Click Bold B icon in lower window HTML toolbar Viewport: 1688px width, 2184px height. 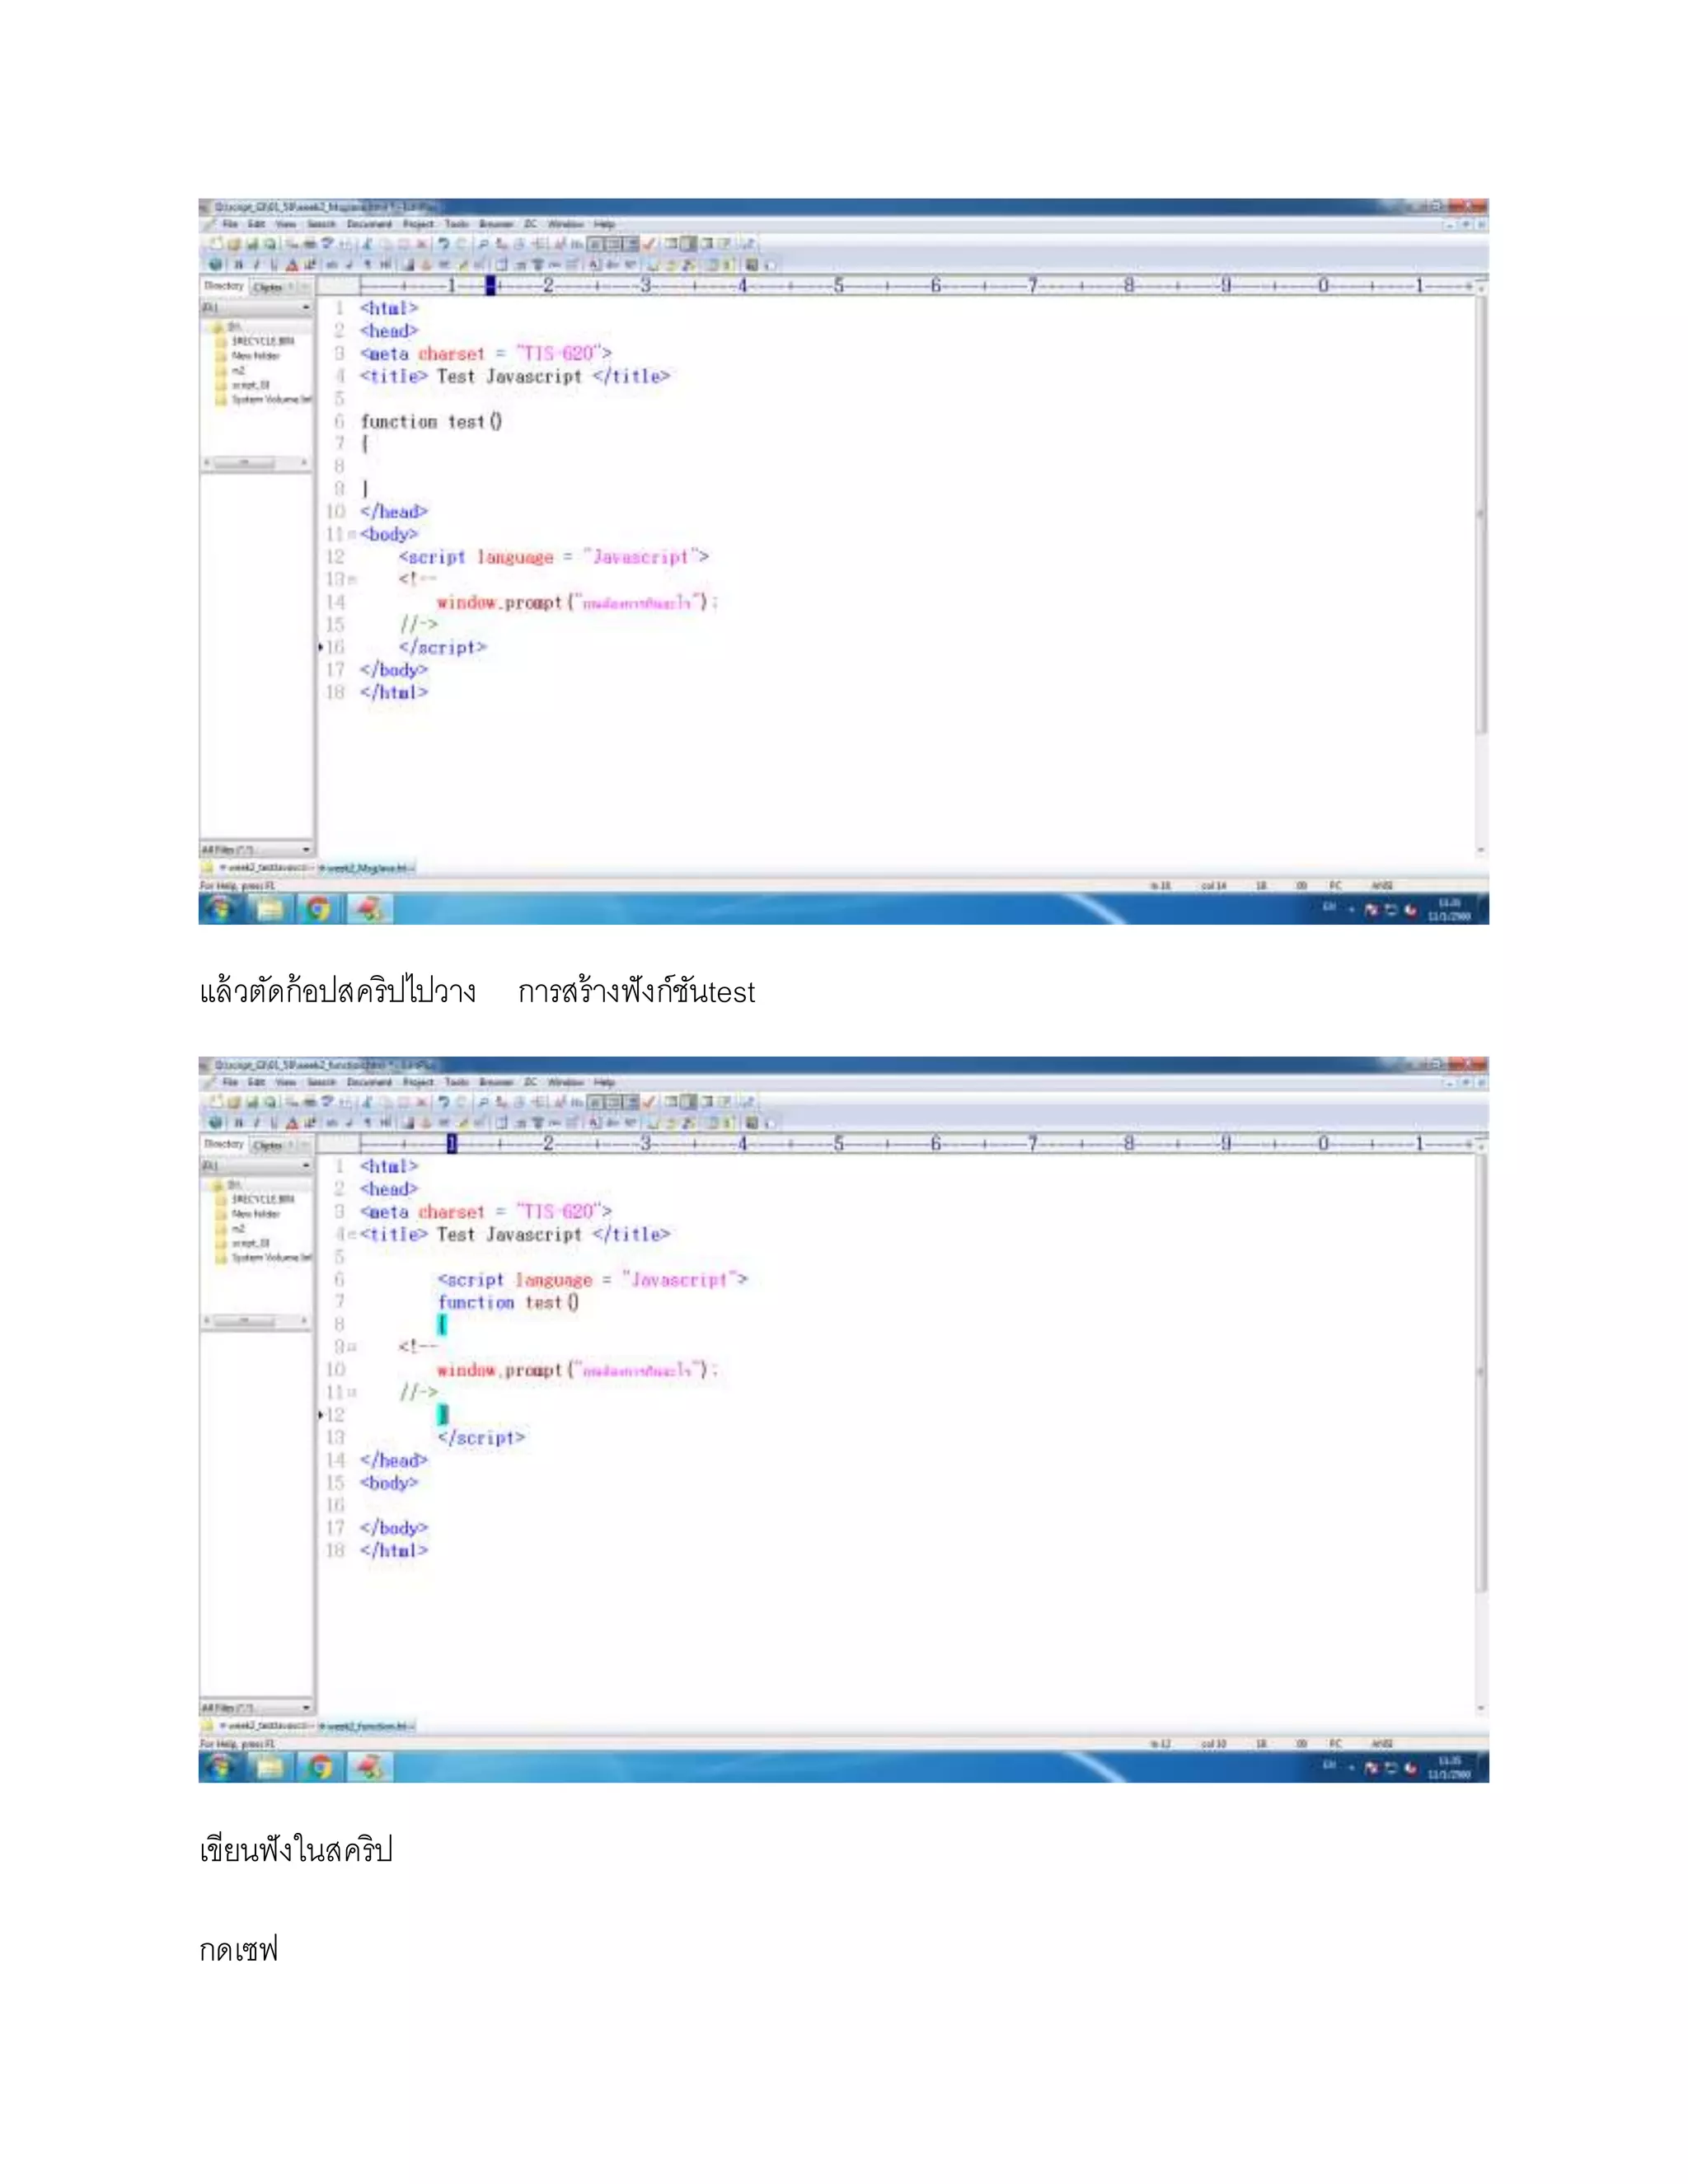pyautogui.click(x=238, y=1123)
